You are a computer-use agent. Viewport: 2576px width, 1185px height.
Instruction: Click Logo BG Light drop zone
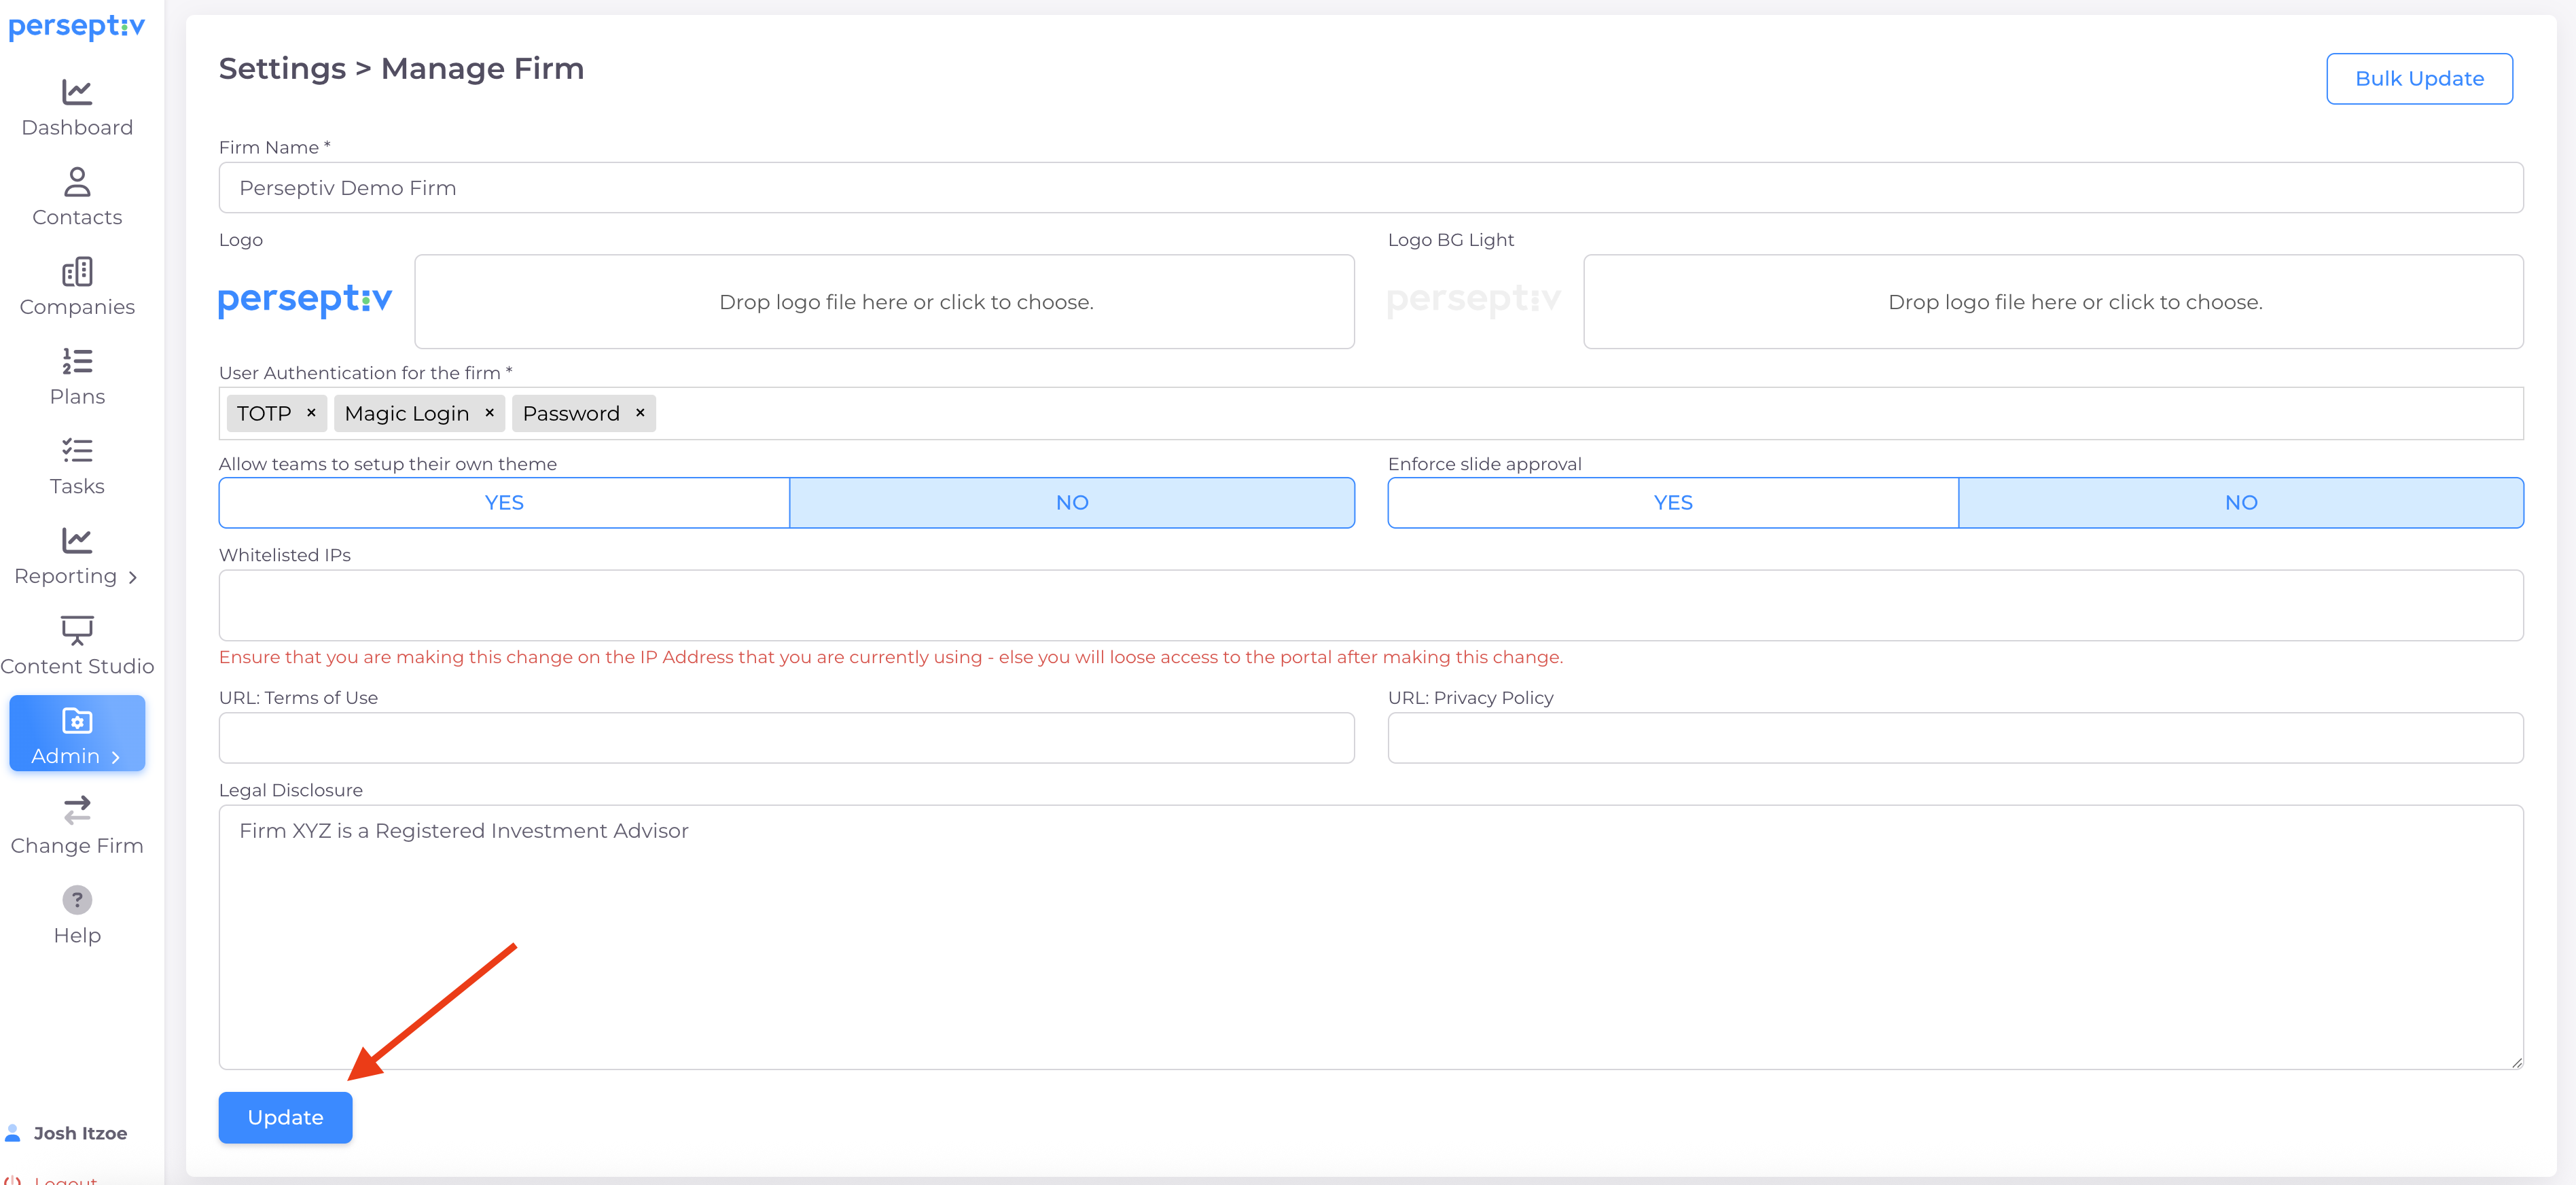[2052, 302]
